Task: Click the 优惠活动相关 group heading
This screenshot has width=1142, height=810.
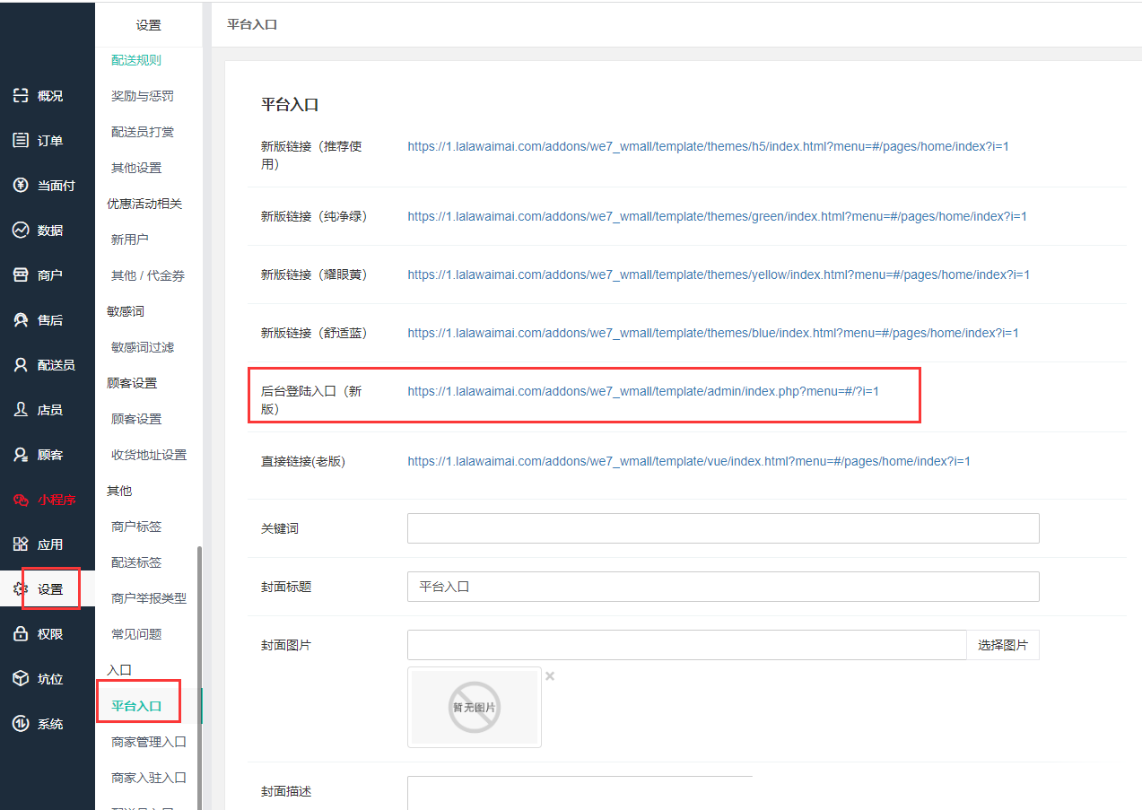Action: click(144, 204)
